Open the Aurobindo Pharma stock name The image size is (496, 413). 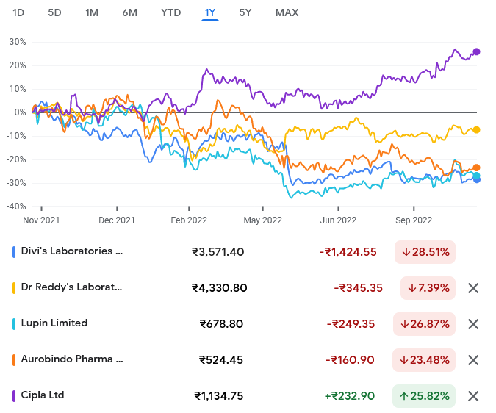pos(72,359)
